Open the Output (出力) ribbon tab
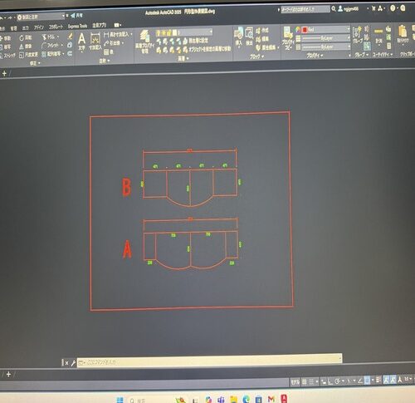415x403 pixels. 26,28
